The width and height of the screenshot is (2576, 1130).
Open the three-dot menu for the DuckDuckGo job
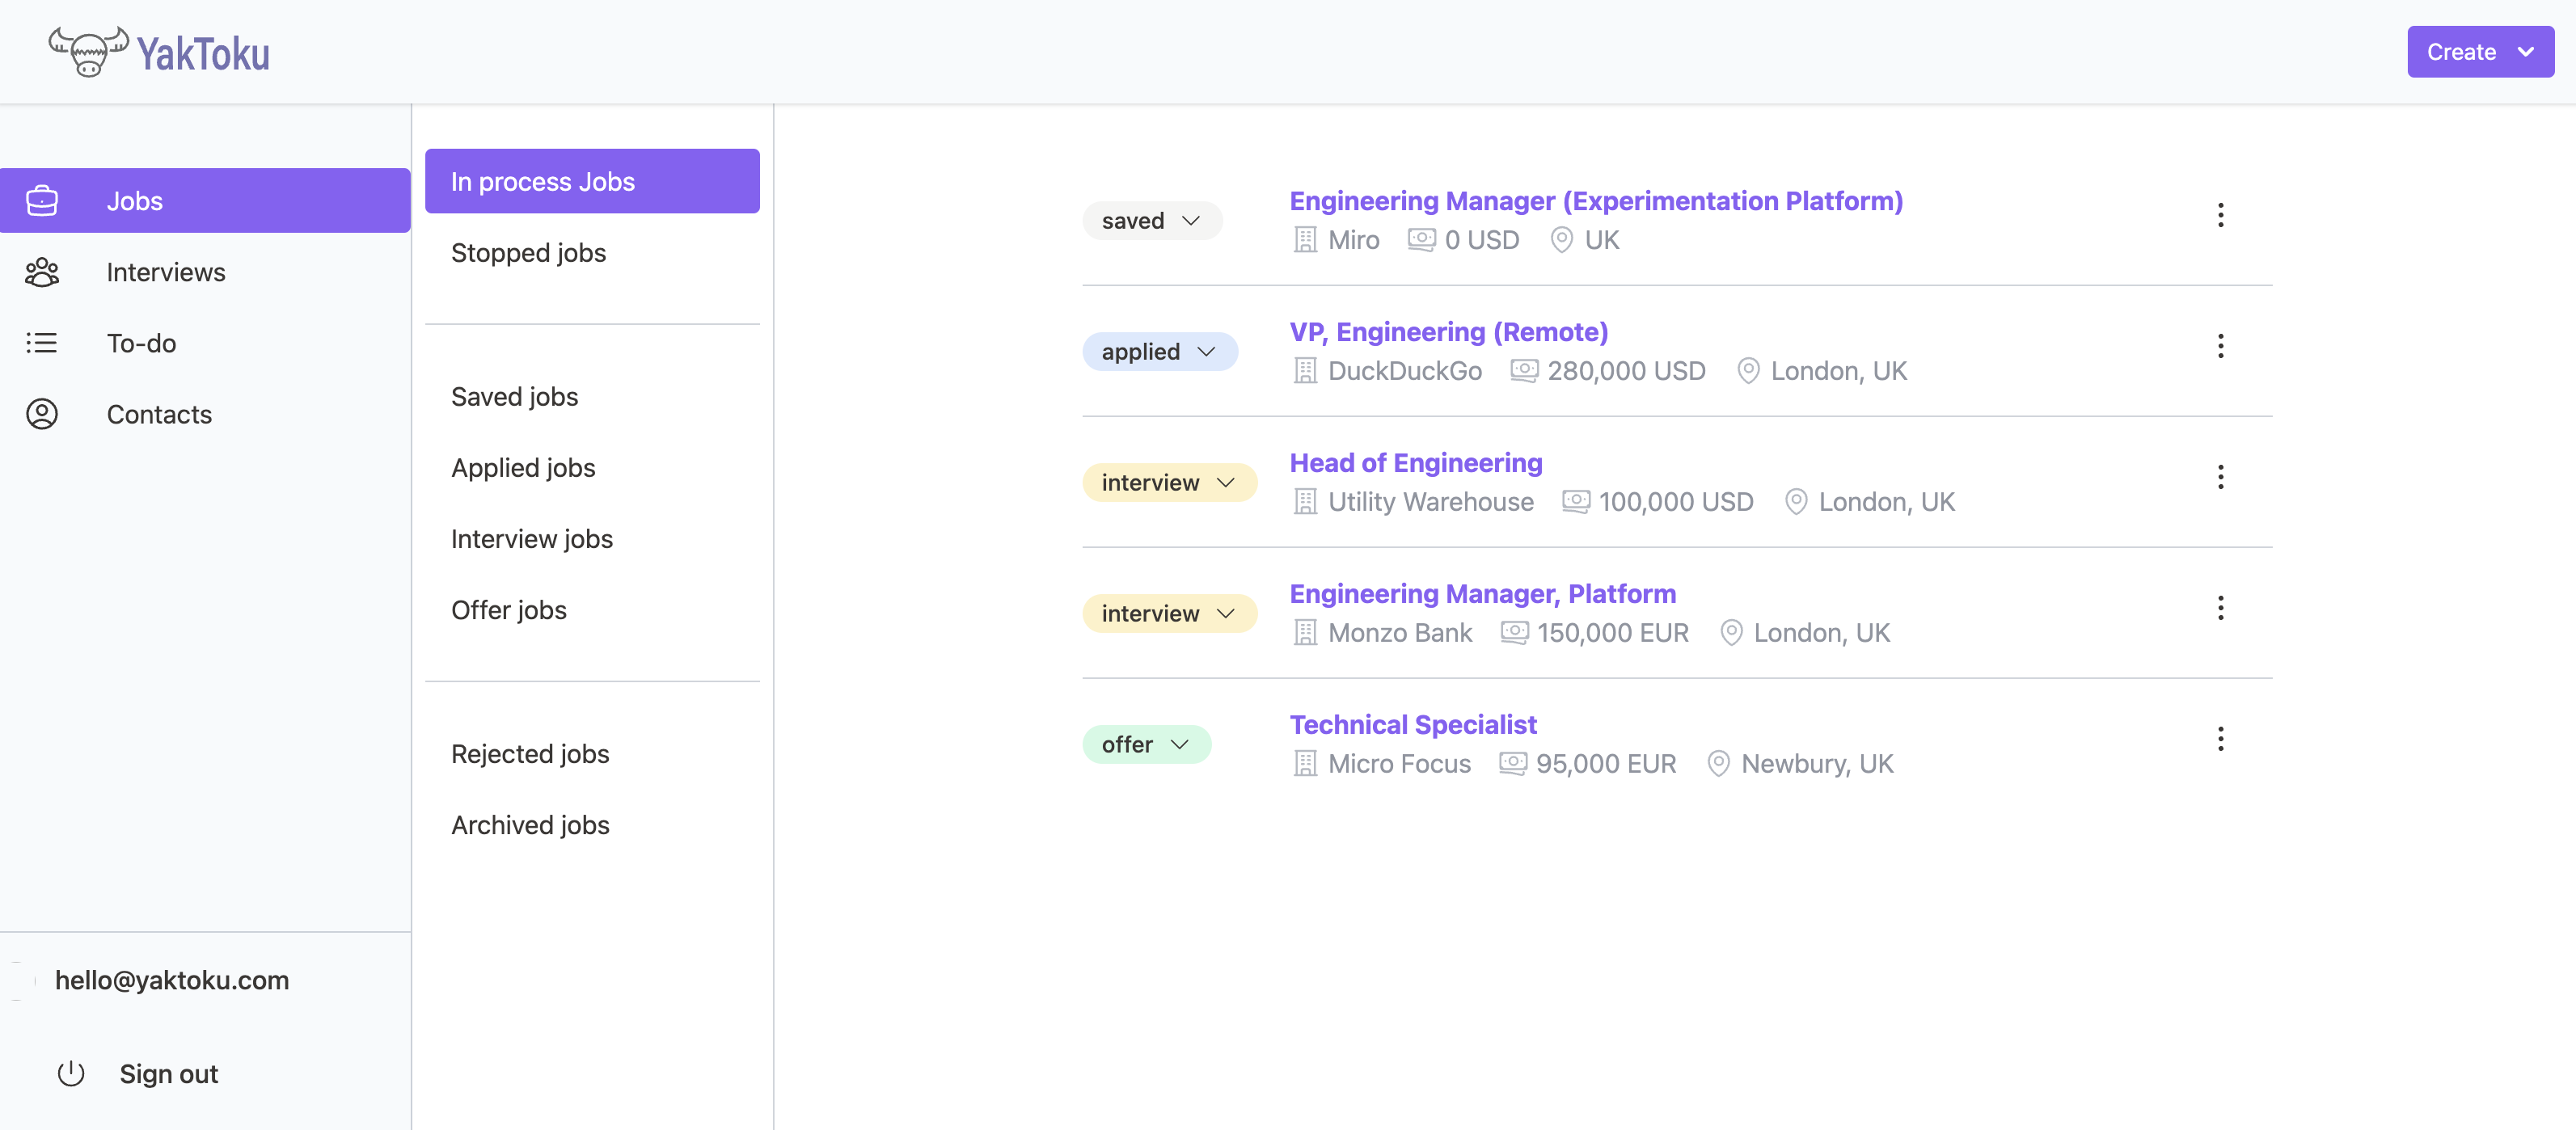click(x=2220, y=346)
